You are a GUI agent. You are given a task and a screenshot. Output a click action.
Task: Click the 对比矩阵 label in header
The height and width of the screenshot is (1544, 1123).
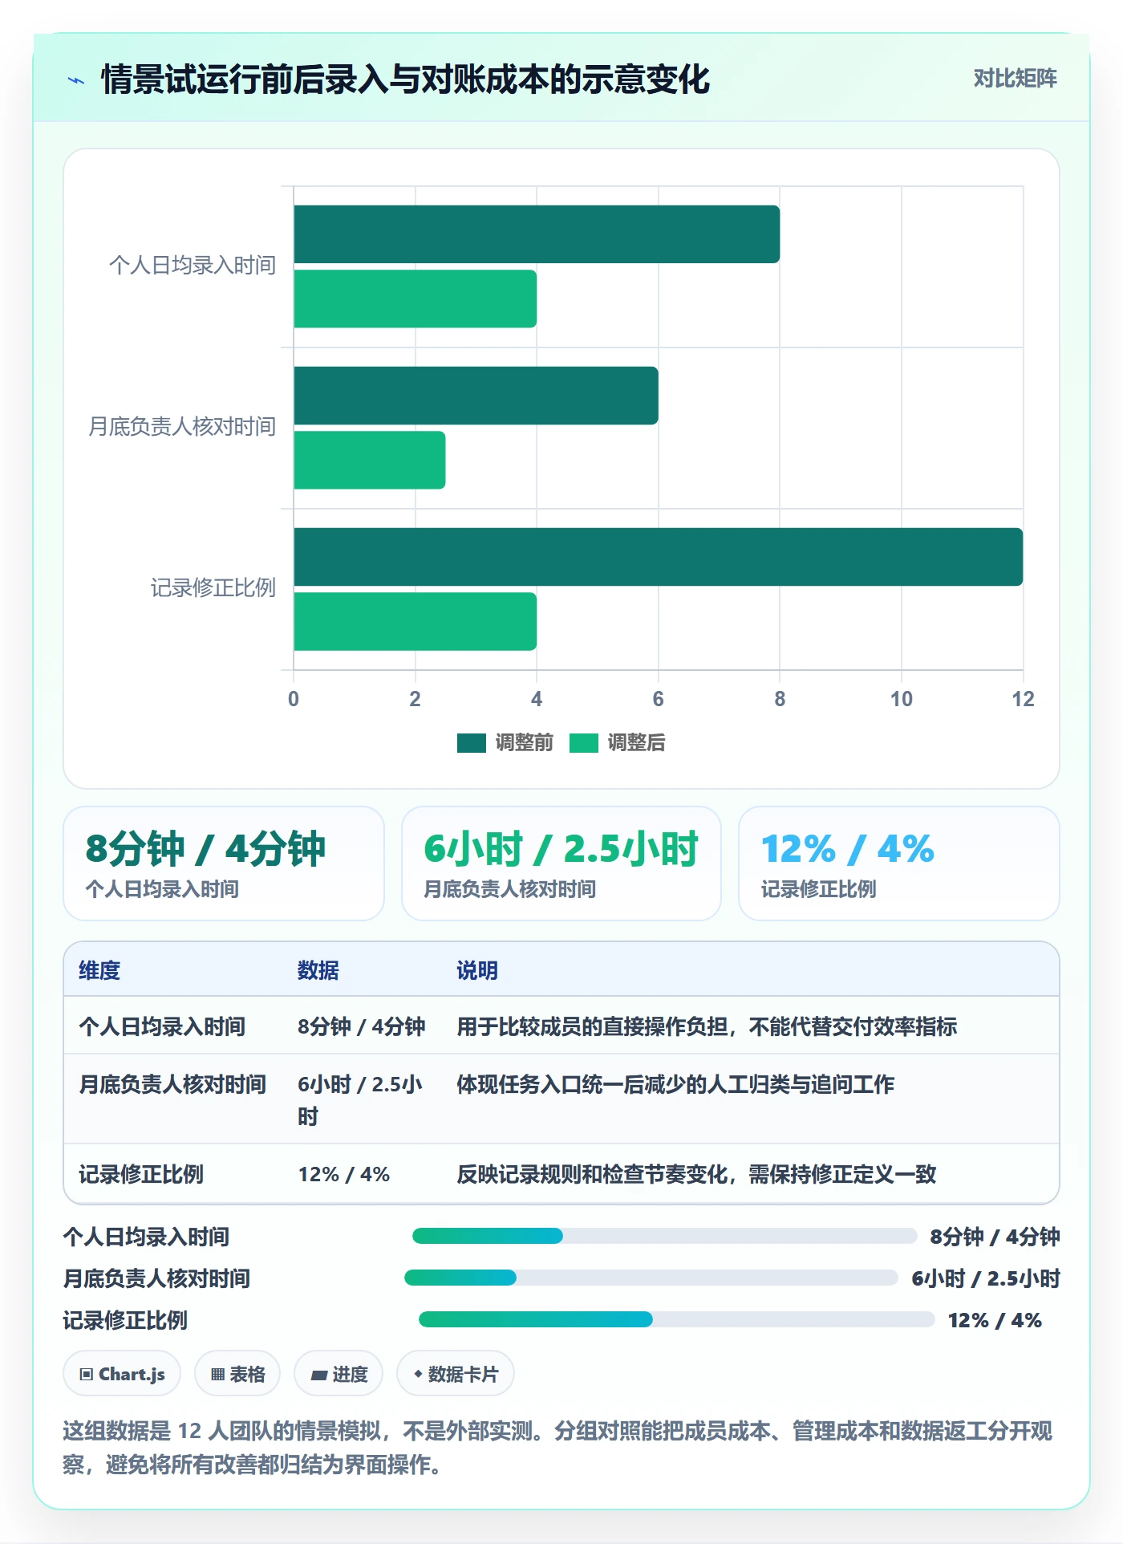[x=1015, y=79]
